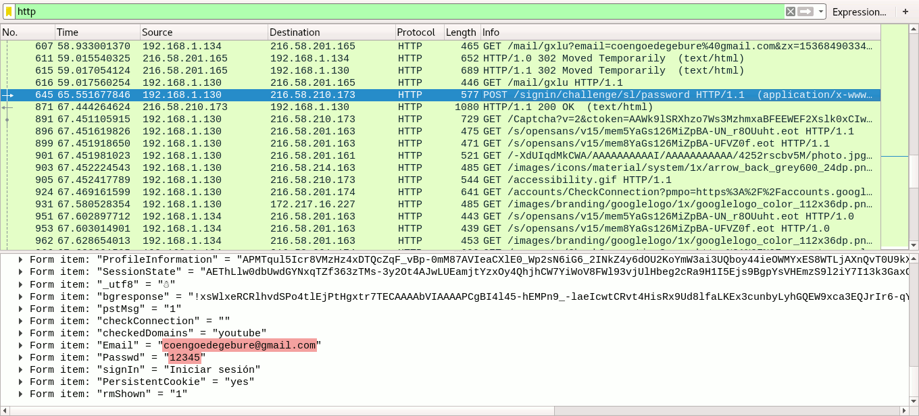Viewport: 919px width, 416px height.
Task: Expand the "Email" form item
Action: (x=21, y=346)
